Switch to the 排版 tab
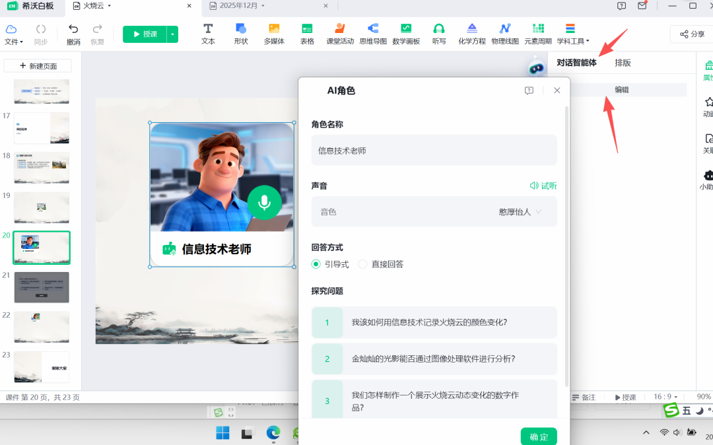Viewport: 713px width, 445px height. (621, 62)
